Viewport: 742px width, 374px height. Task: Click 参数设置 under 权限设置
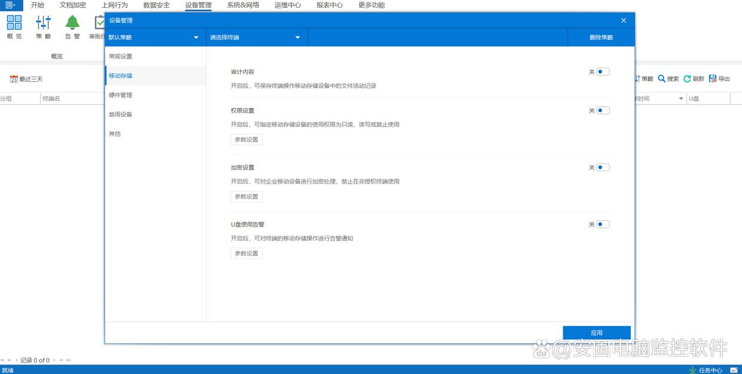246,140
